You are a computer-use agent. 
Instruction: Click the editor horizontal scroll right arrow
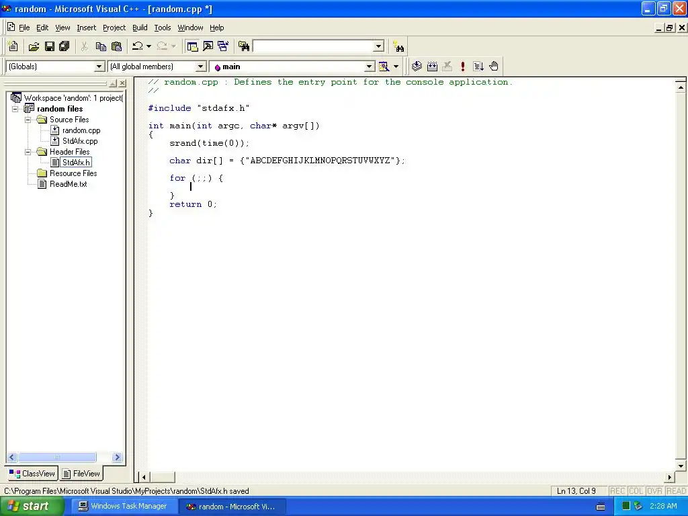[x=670, y=477]
